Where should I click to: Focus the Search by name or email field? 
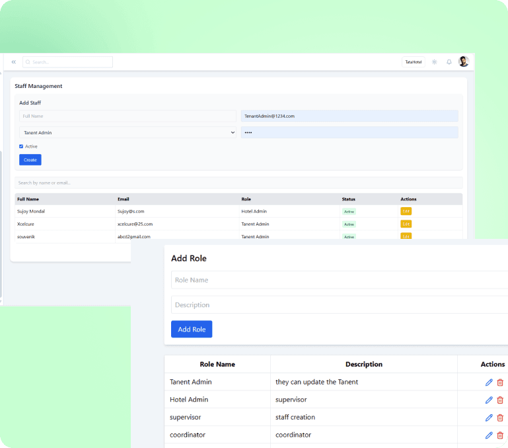click(x=238, y=183)
